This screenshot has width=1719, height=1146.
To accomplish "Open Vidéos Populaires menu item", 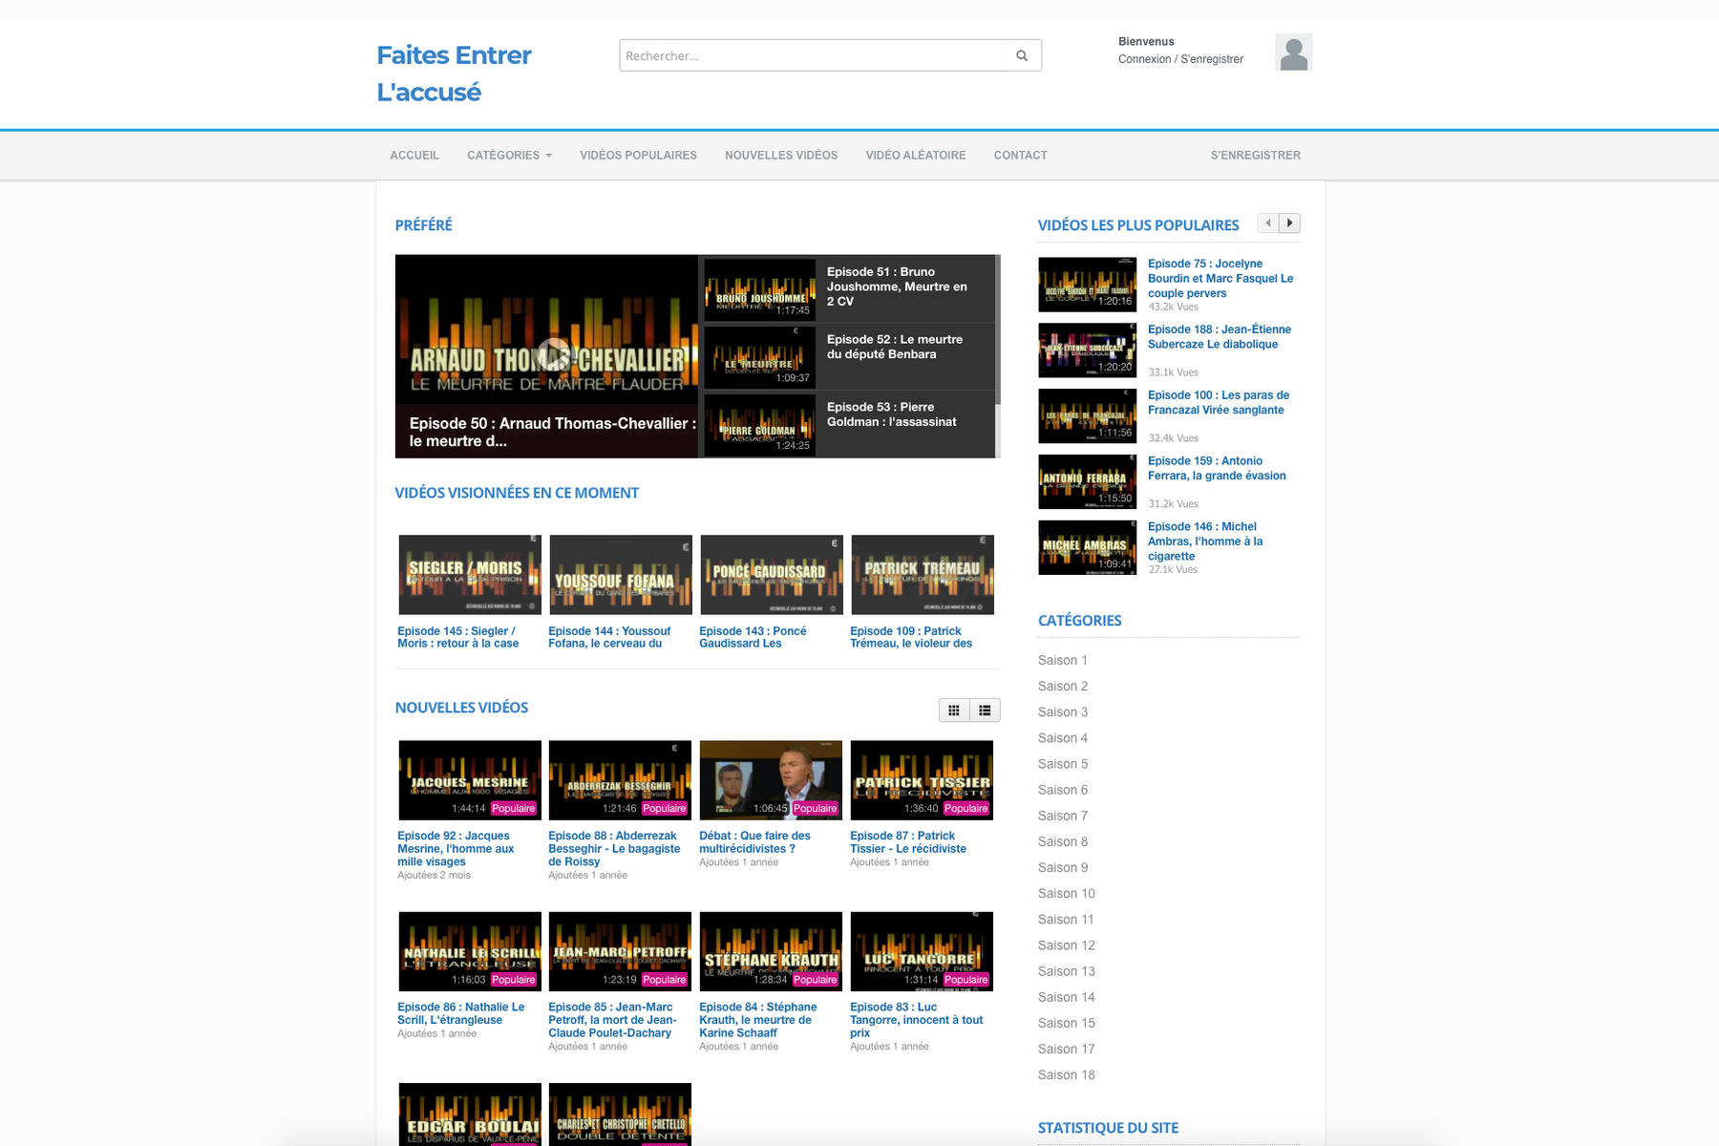I will click(x=638, y=156).
